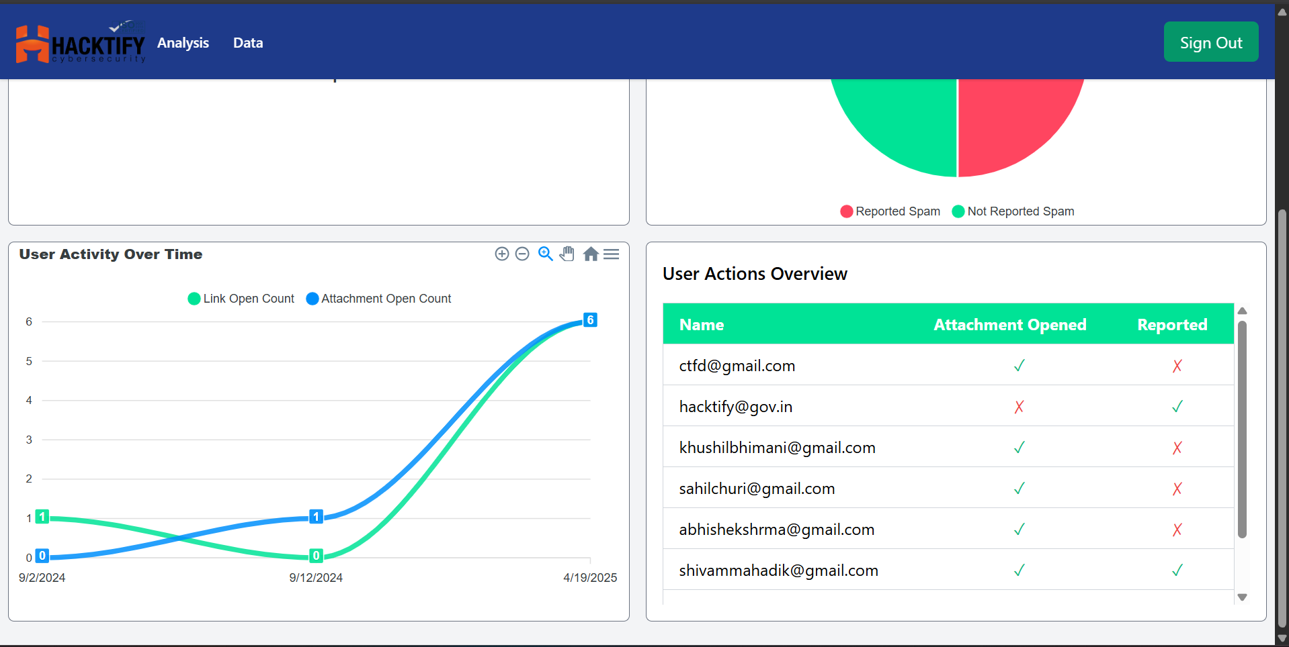Click the Attachment Opened column header
The width and height of the screenshot is (1289, 647).
(1010, 325)
